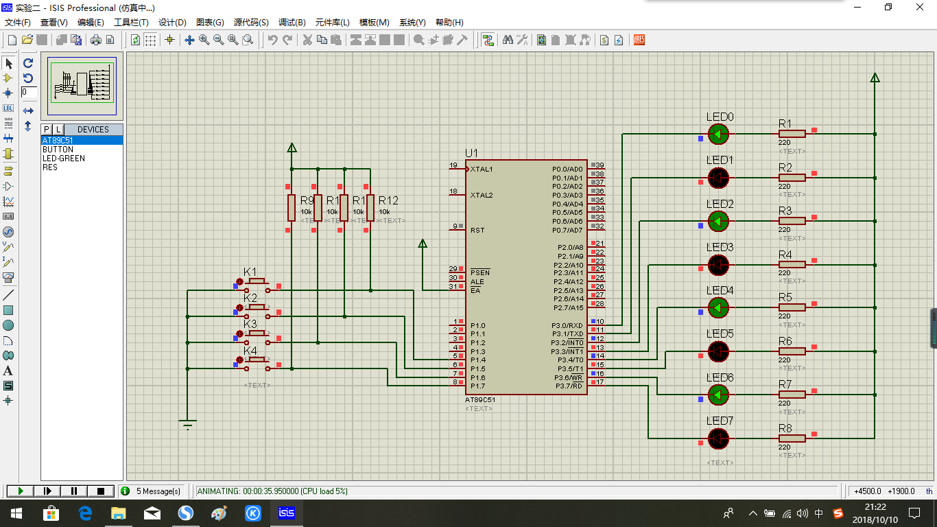Stop the running simulation
The height and width of the screenshot is (527, 937).
101,491
